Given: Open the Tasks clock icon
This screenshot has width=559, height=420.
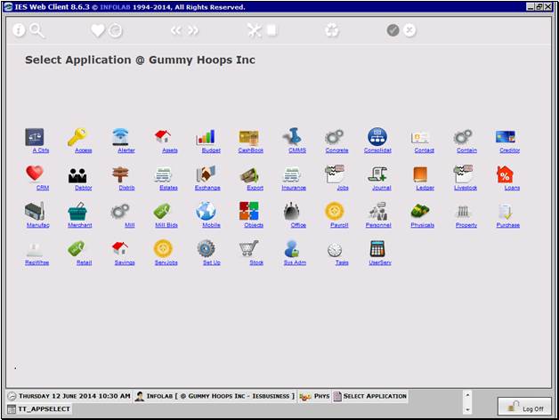Looking at the screenshot, I should (x=335, y=250).
